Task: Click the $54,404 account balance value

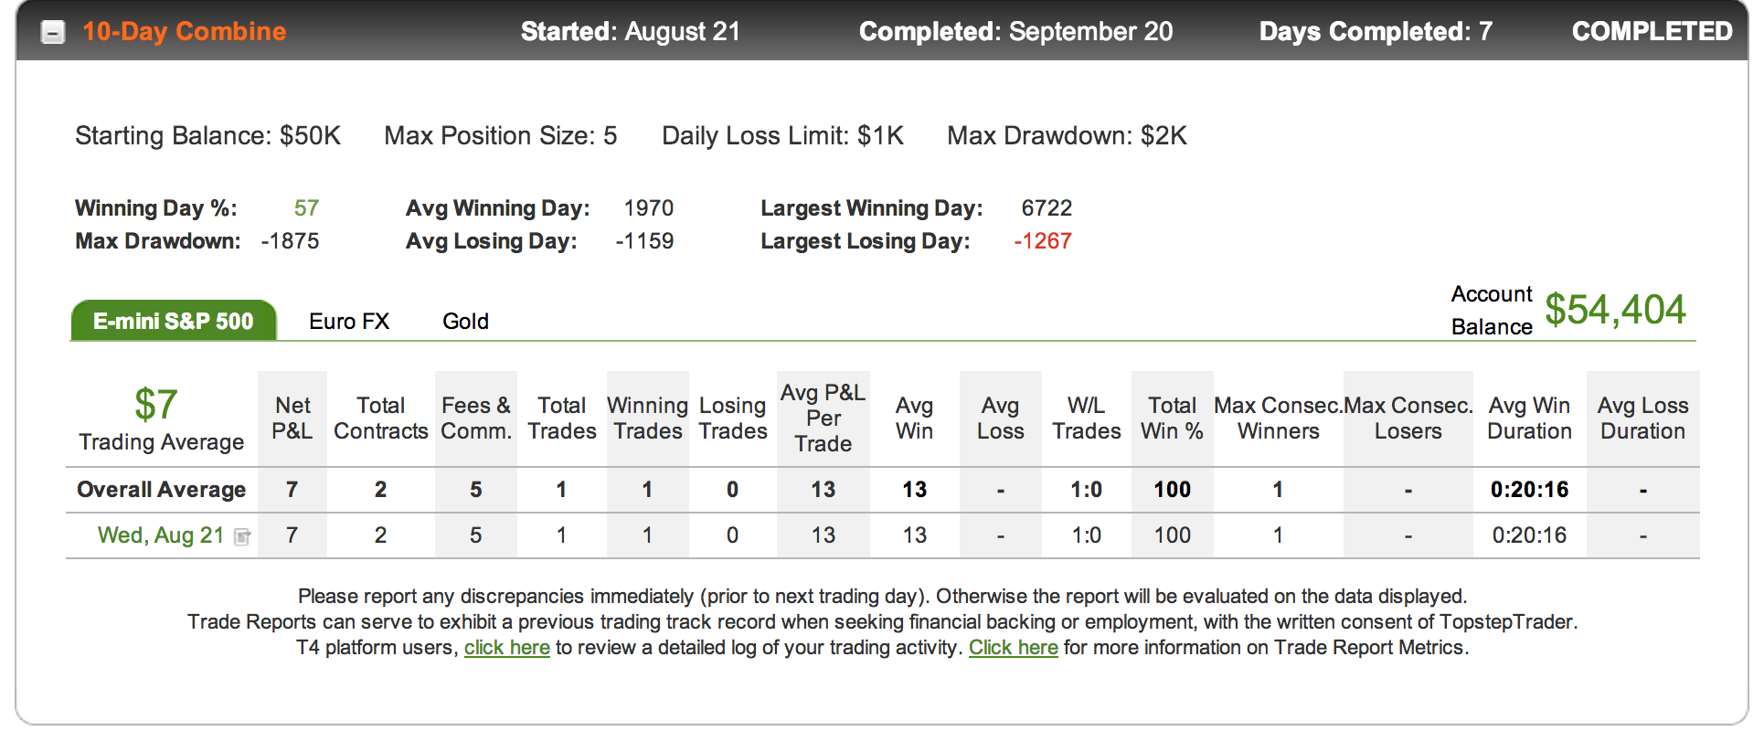Action: coord(1615,310)
